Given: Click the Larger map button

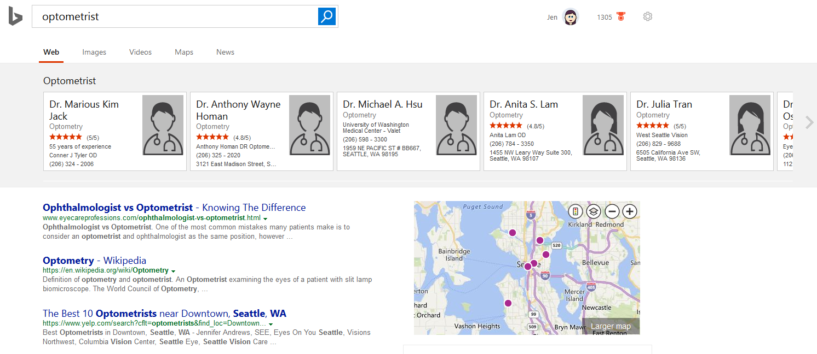Looking at the screenshot, I should (611, 326).
